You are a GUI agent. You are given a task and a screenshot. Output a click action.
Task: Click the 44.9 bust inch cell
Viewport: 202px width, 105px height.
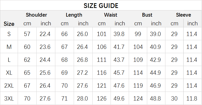pos(155,73)
